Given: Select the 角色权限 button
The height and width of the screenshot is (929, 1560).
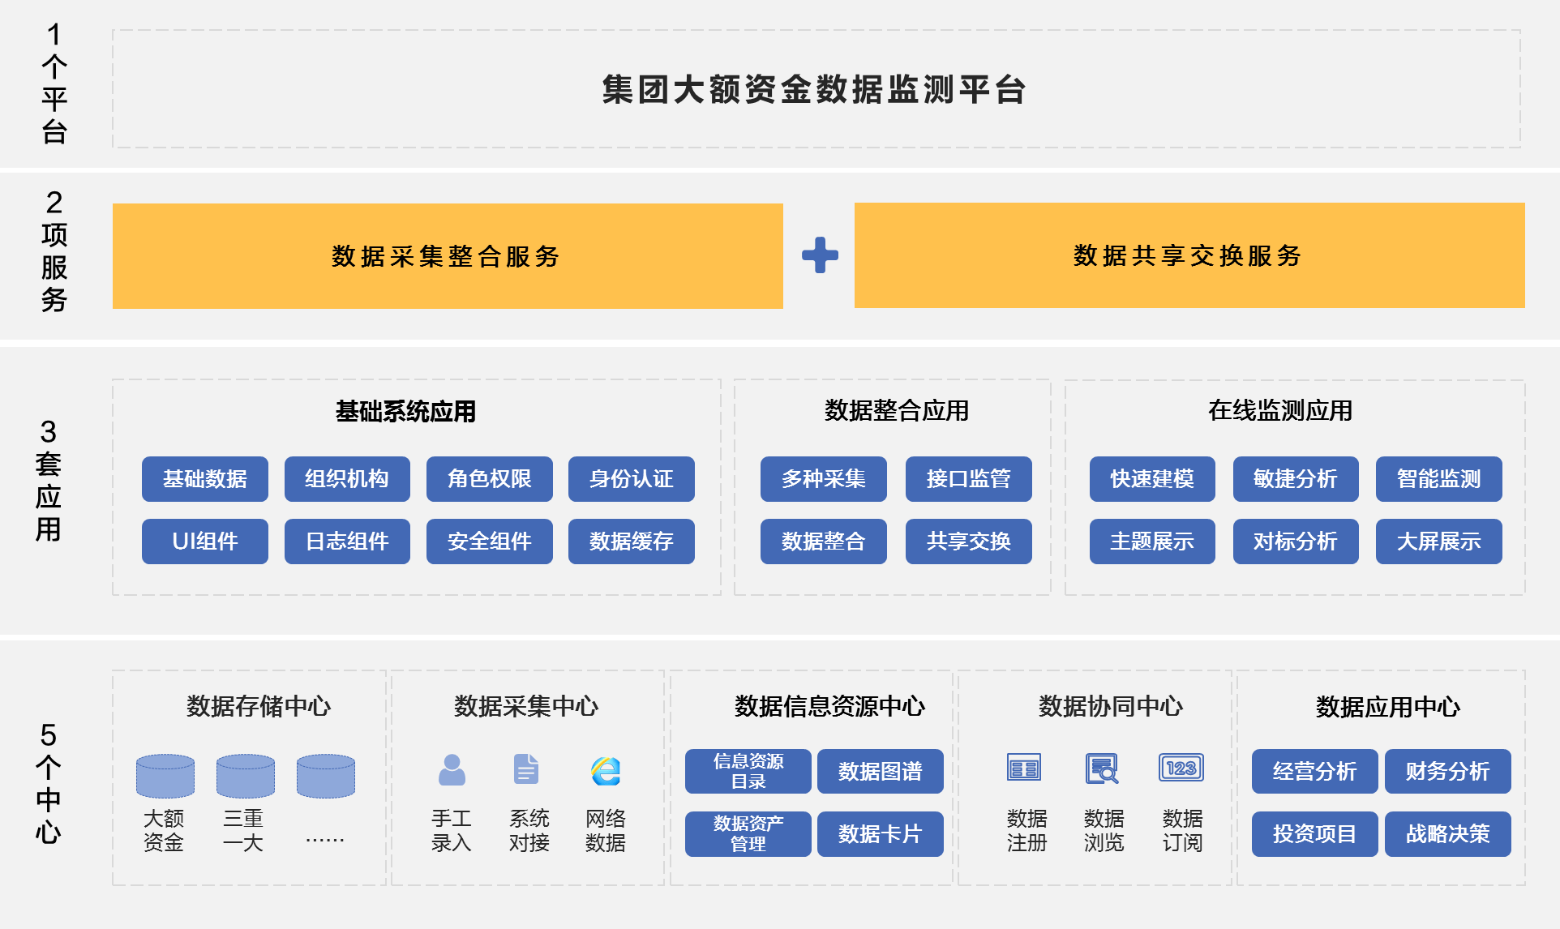Looking at the screenshot, I should (x=489, y=479).
